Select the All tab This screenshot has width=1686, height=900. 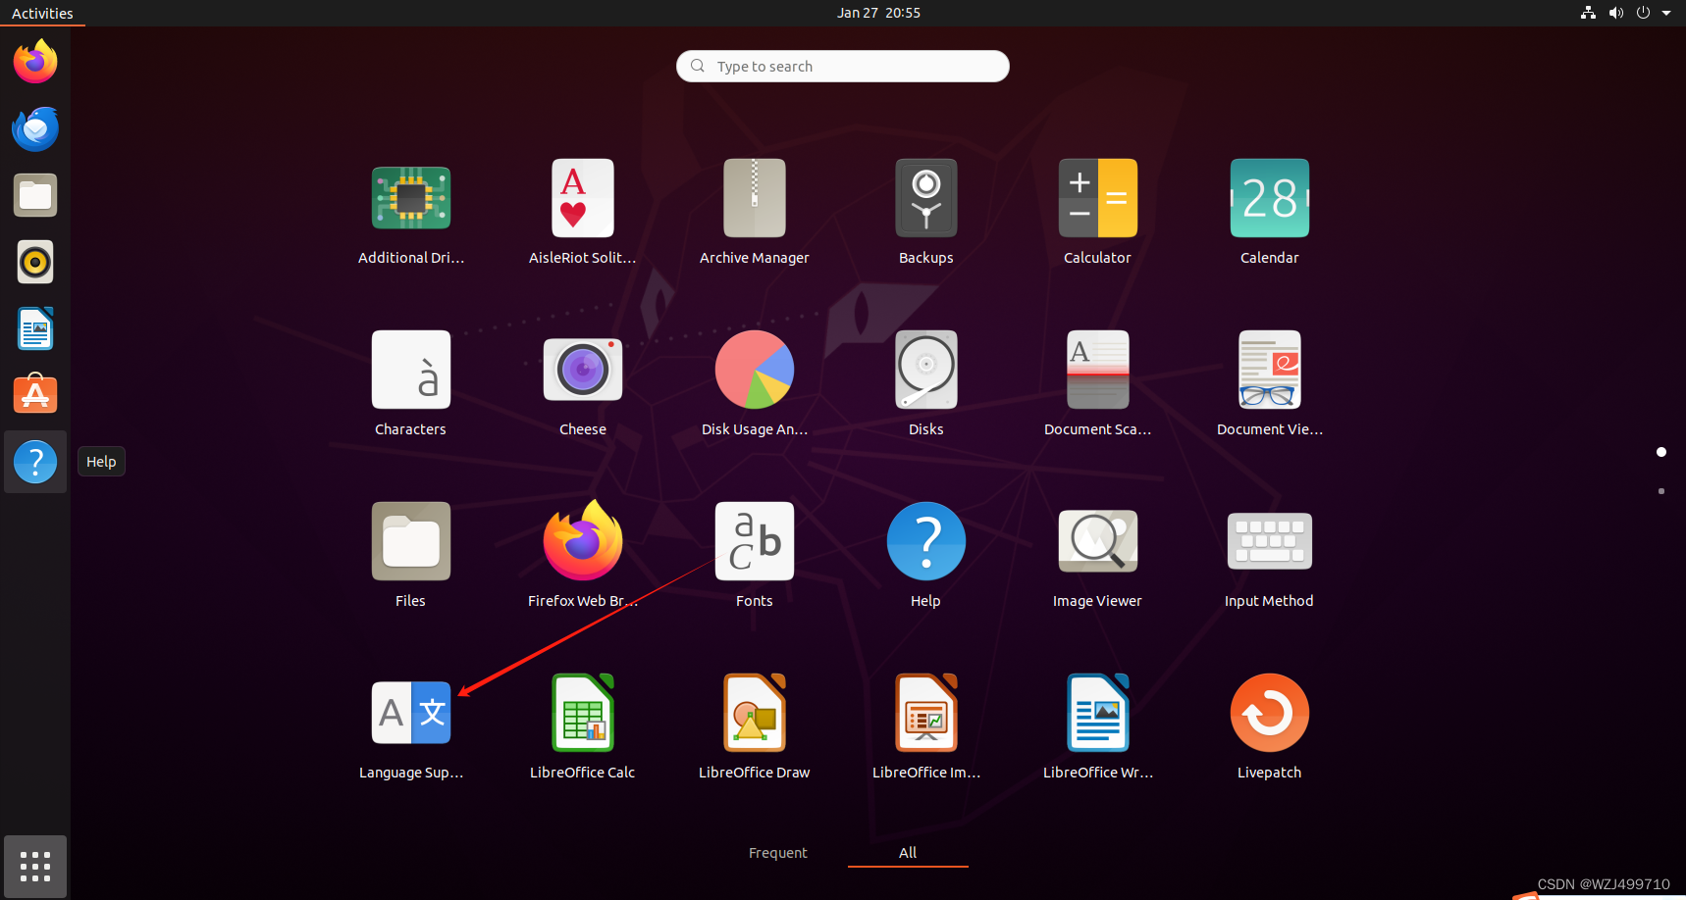908,853
